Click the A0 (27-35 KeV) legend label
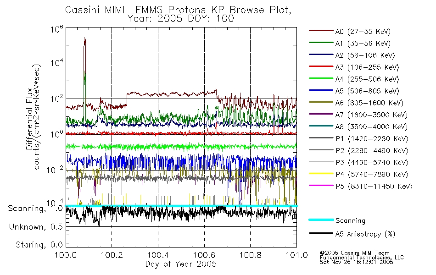436x275 pixels. pyautogui.click(x=363, y=31)
